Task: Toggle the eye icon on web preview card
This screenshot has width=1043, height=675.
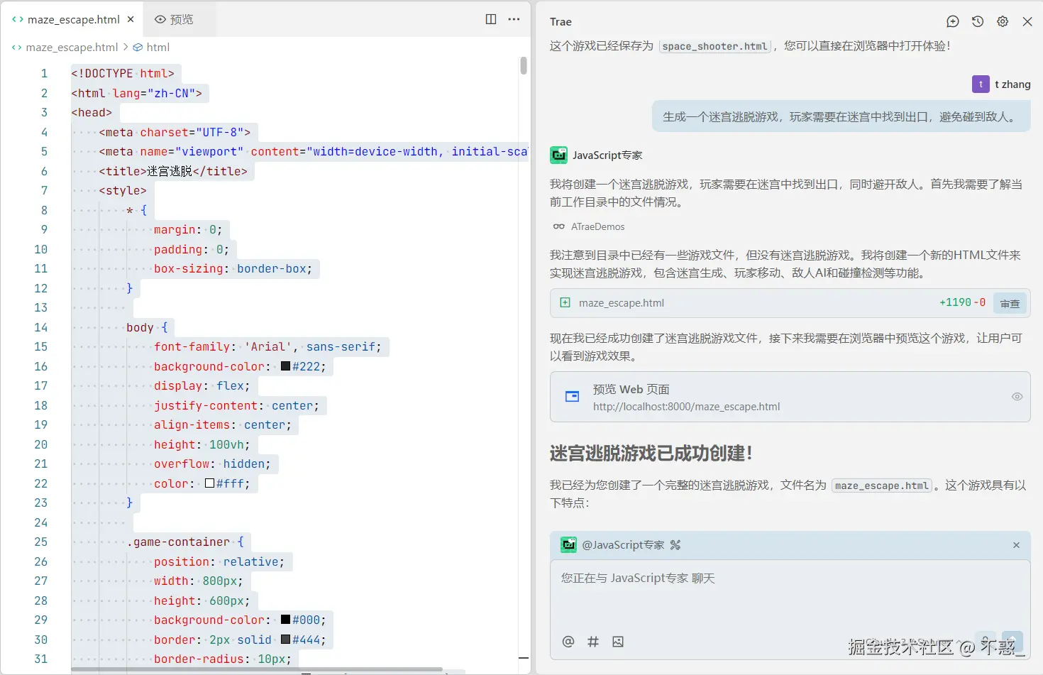Action: (1017, 397)
